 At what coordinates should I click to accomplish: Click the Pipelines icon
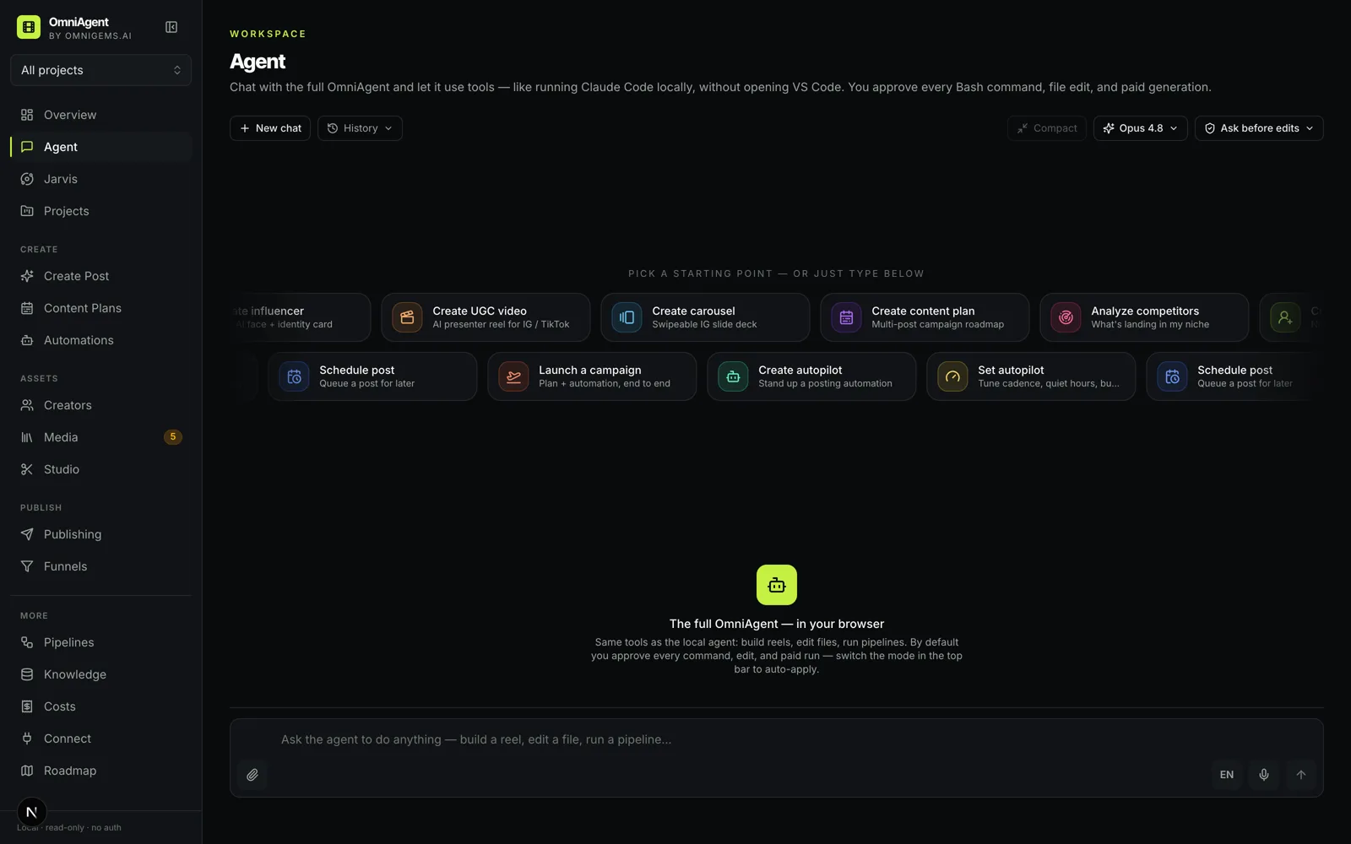(27, 642)
